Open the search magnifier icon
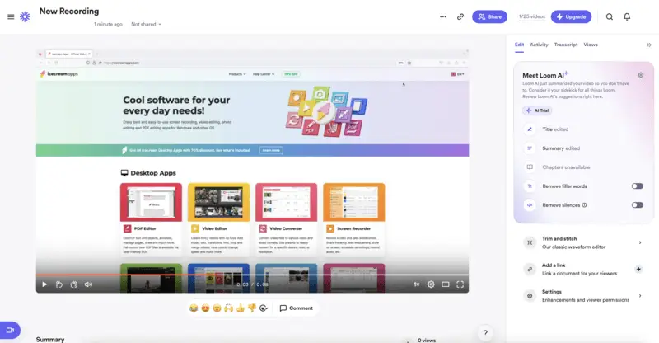This screenshot has height=343, width=659. point(610,16)
